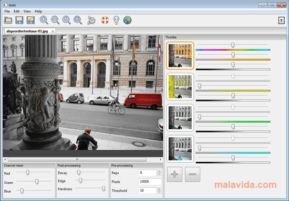
Task: Click the scrollbar left arrow
Action: (x=5, y=159)
